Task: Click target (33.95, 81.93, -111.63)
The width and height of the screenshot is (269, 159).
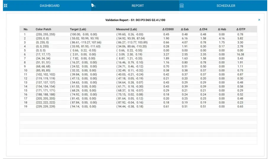Action: (x=85, y=46)
